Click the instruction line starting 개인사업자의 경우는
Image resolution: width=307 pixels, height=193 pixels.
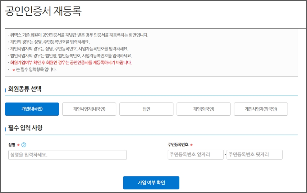pos(69,49)
